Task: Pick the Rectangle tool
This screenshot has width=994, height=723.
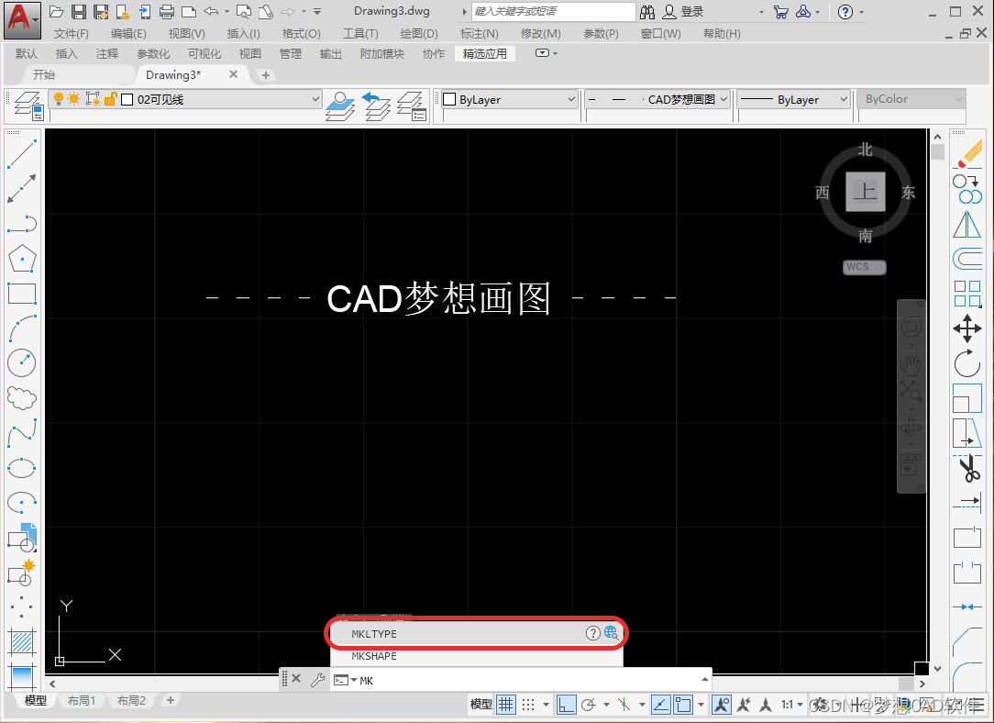Action: (x=22, y=294)
